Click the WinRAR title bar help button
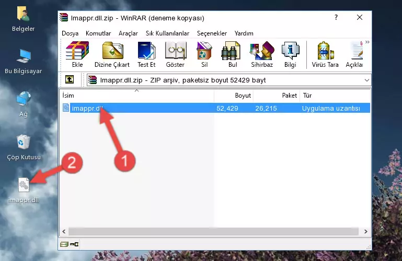Screen dimensions: 402x261 pos(336,17)
